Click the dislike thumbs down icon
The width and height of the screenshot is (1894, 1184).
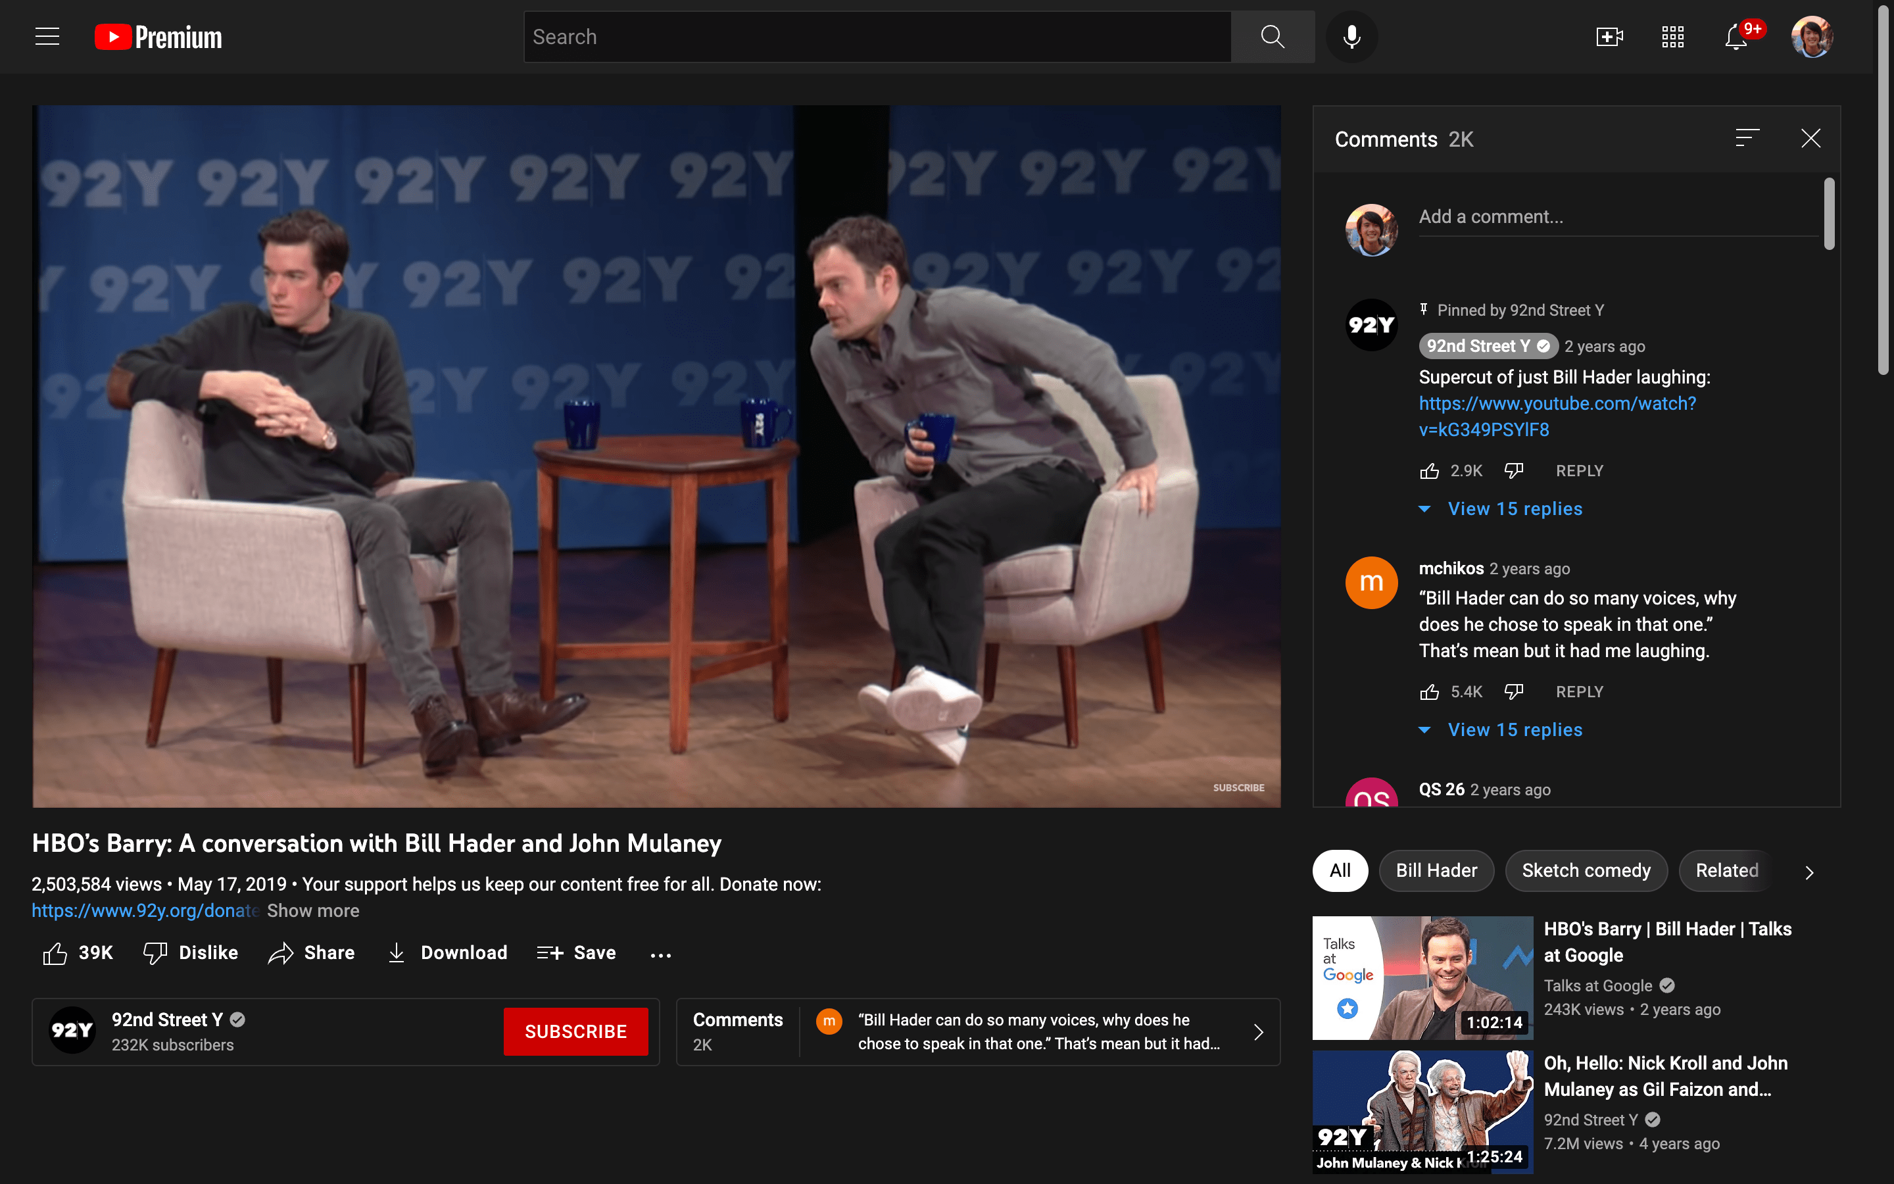click(154, 952)
